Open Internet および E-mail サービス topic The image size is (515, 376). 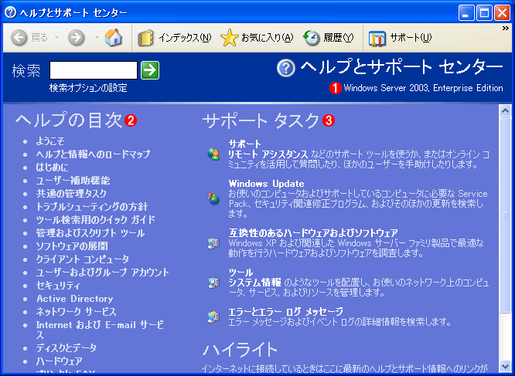[x=101, y=330]
